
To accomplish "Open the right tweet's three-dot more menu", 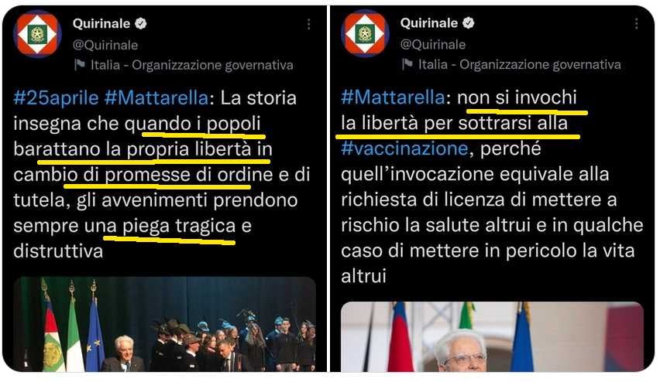I will coord(636,23).
